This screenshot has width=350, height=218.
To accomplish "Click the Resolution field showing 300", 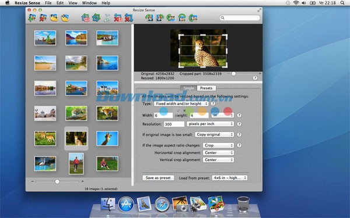I will (174, 124).
